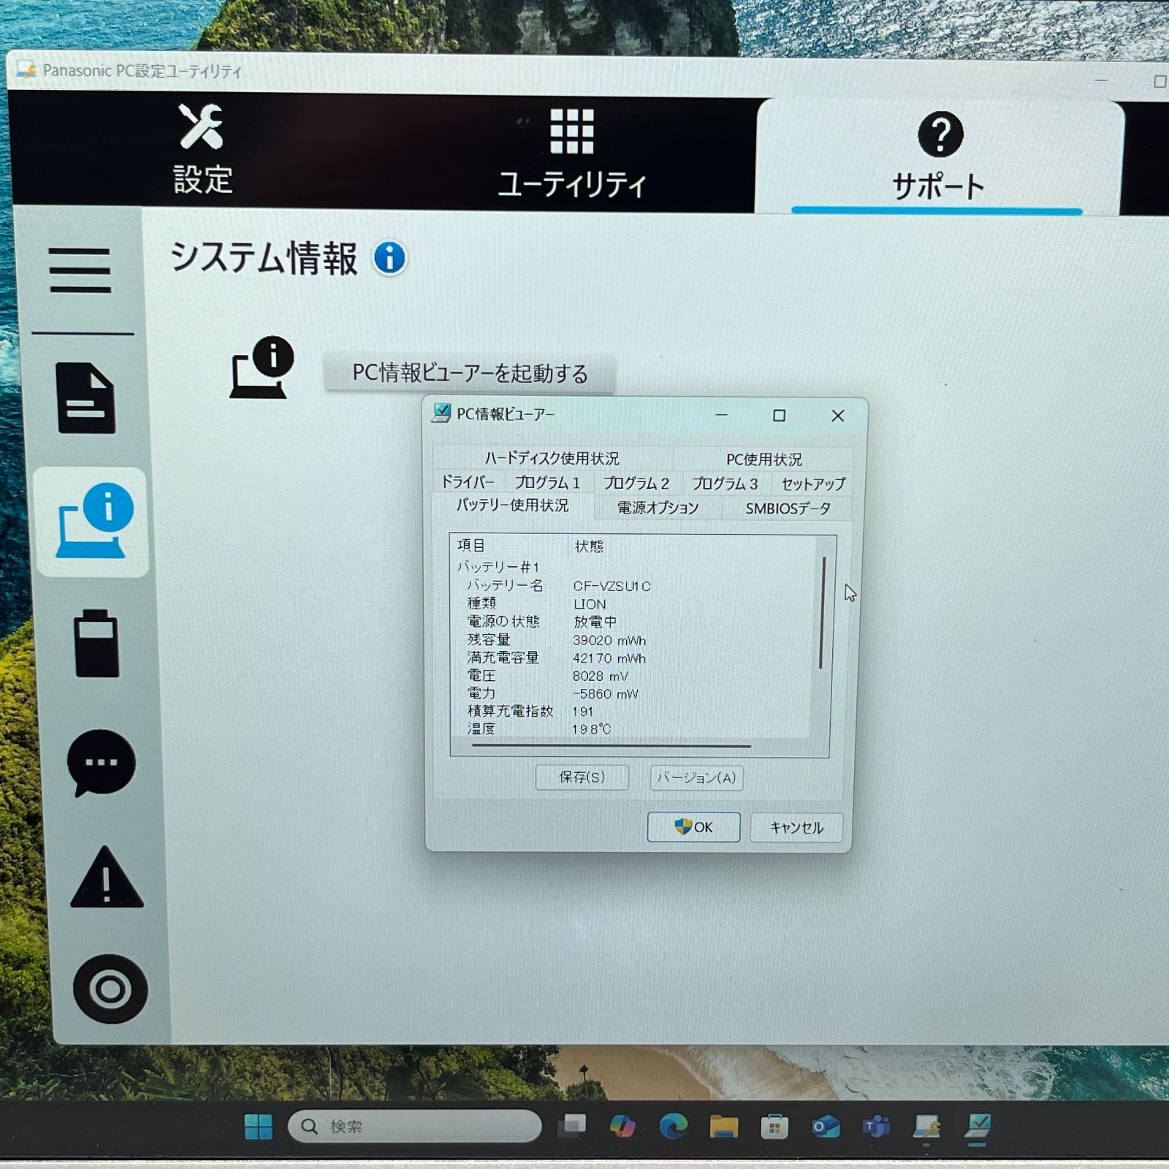
Task: Select the 温度 19.8℃ row
Action: click(x=539, y=729)
